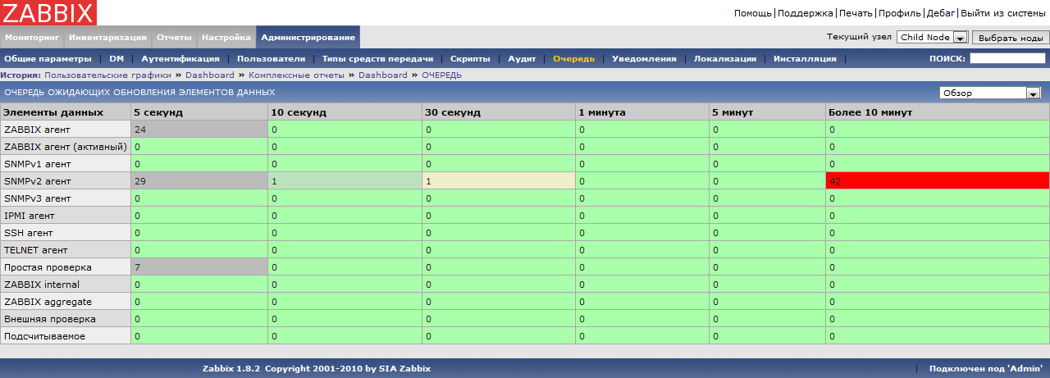Open the Child Node dropdown
The image size is (1050, 378).
[x=934, y=38]
